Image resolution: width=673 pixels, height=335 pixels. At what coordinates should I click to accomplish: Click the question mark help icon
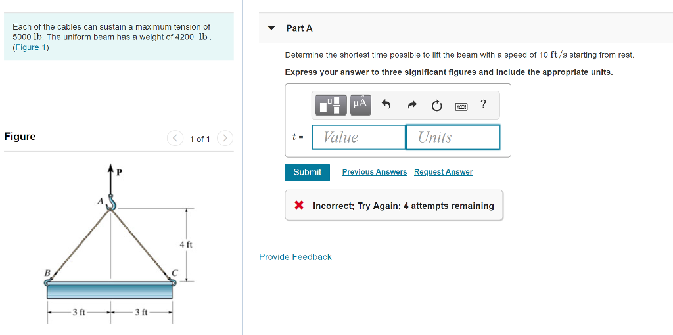click(x=483, y=104)
